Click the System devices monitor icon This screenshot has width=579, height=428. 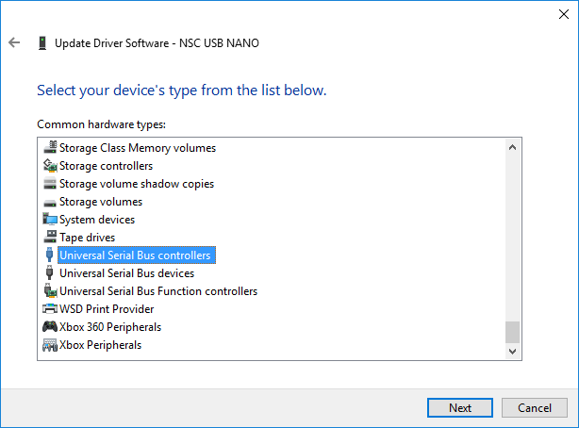click(x=50, y=220)
